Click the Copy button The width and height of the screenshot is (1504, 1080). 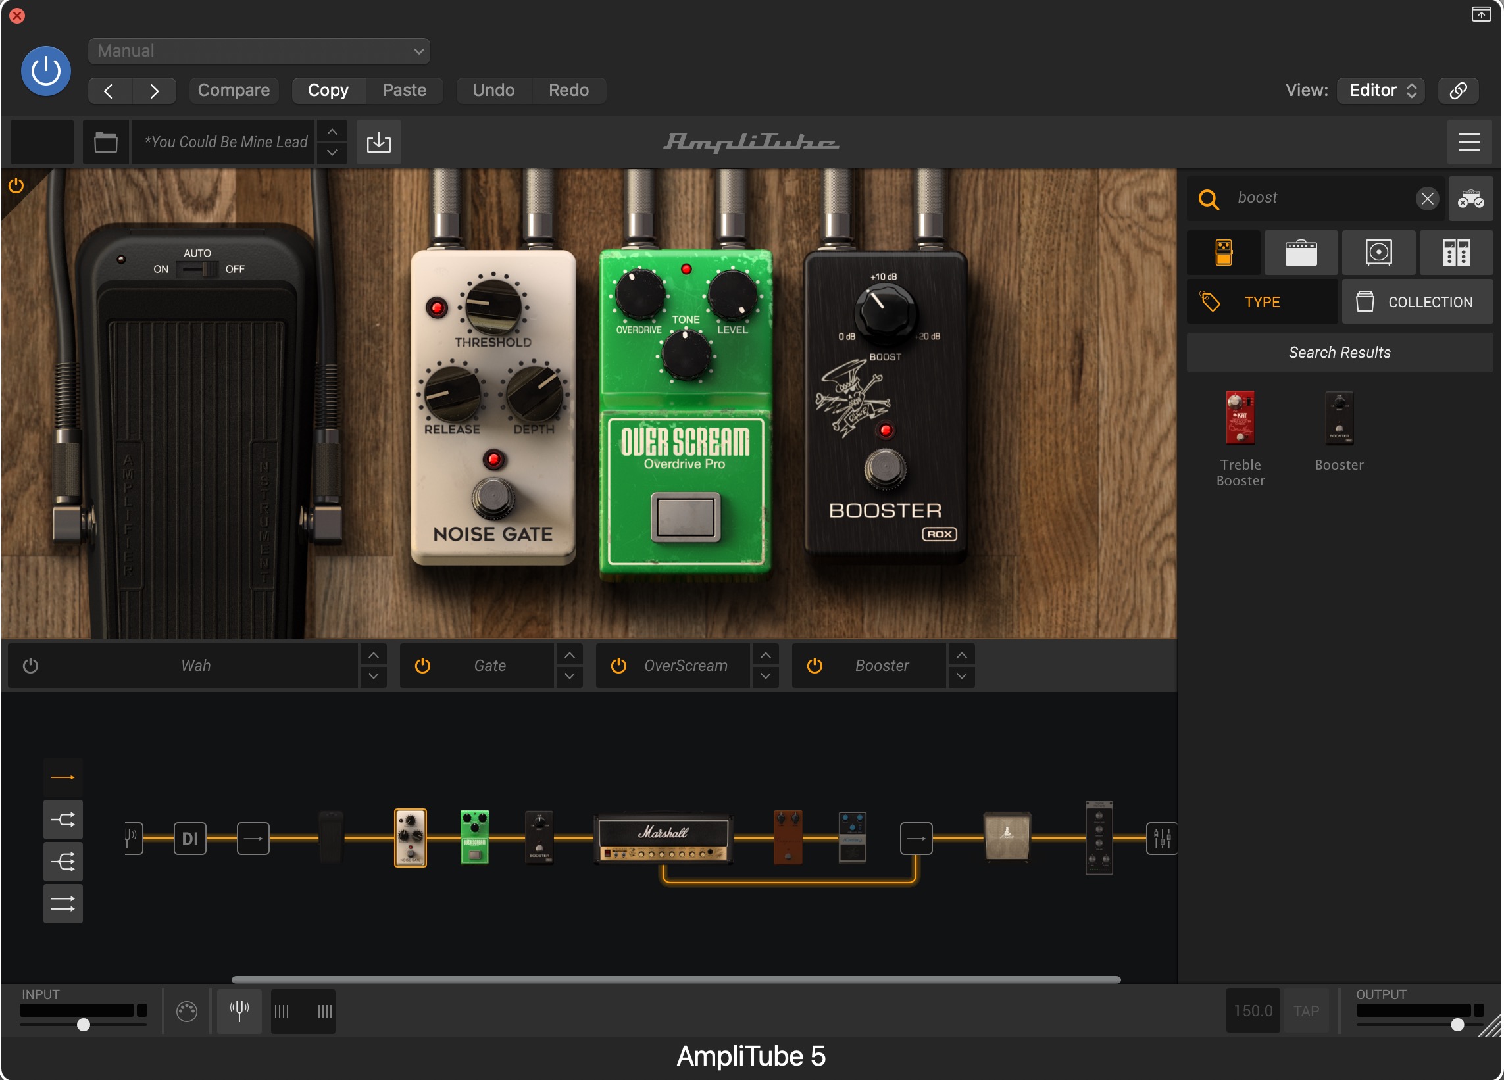click(328, 90)
